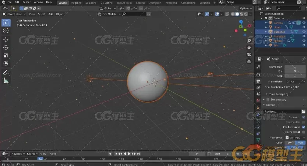Toggle snapping magnet in header
The height and width of the screenshot is (166, 307).
[128, 8]
